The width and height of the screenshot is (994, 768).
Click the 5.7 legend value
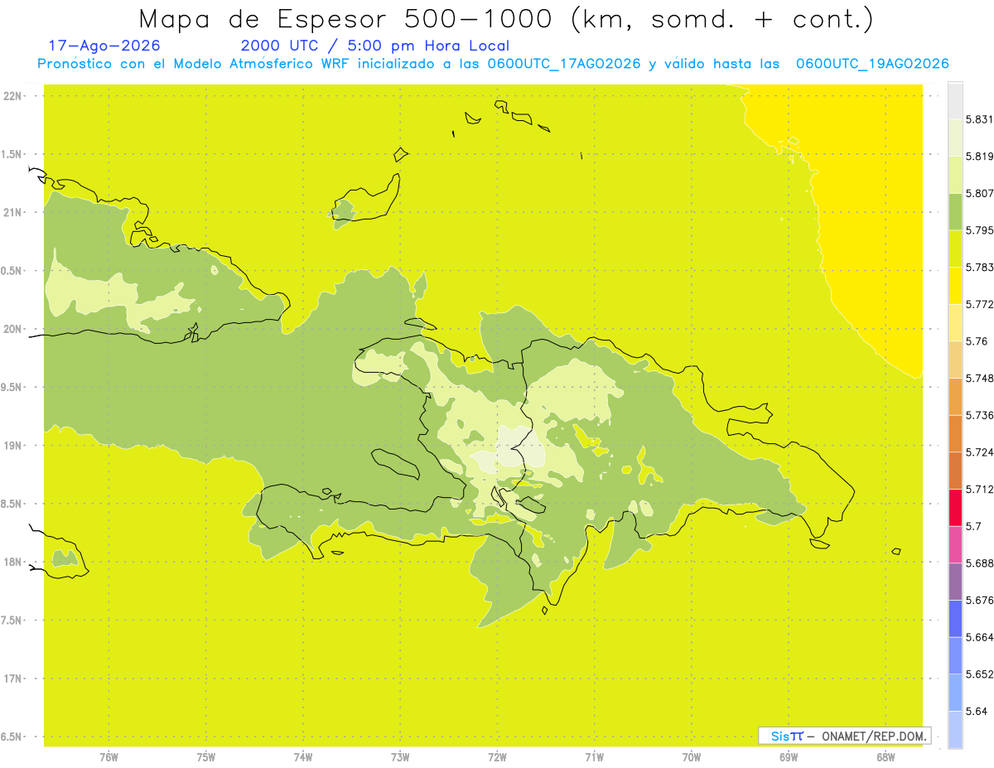pos(973,526)
